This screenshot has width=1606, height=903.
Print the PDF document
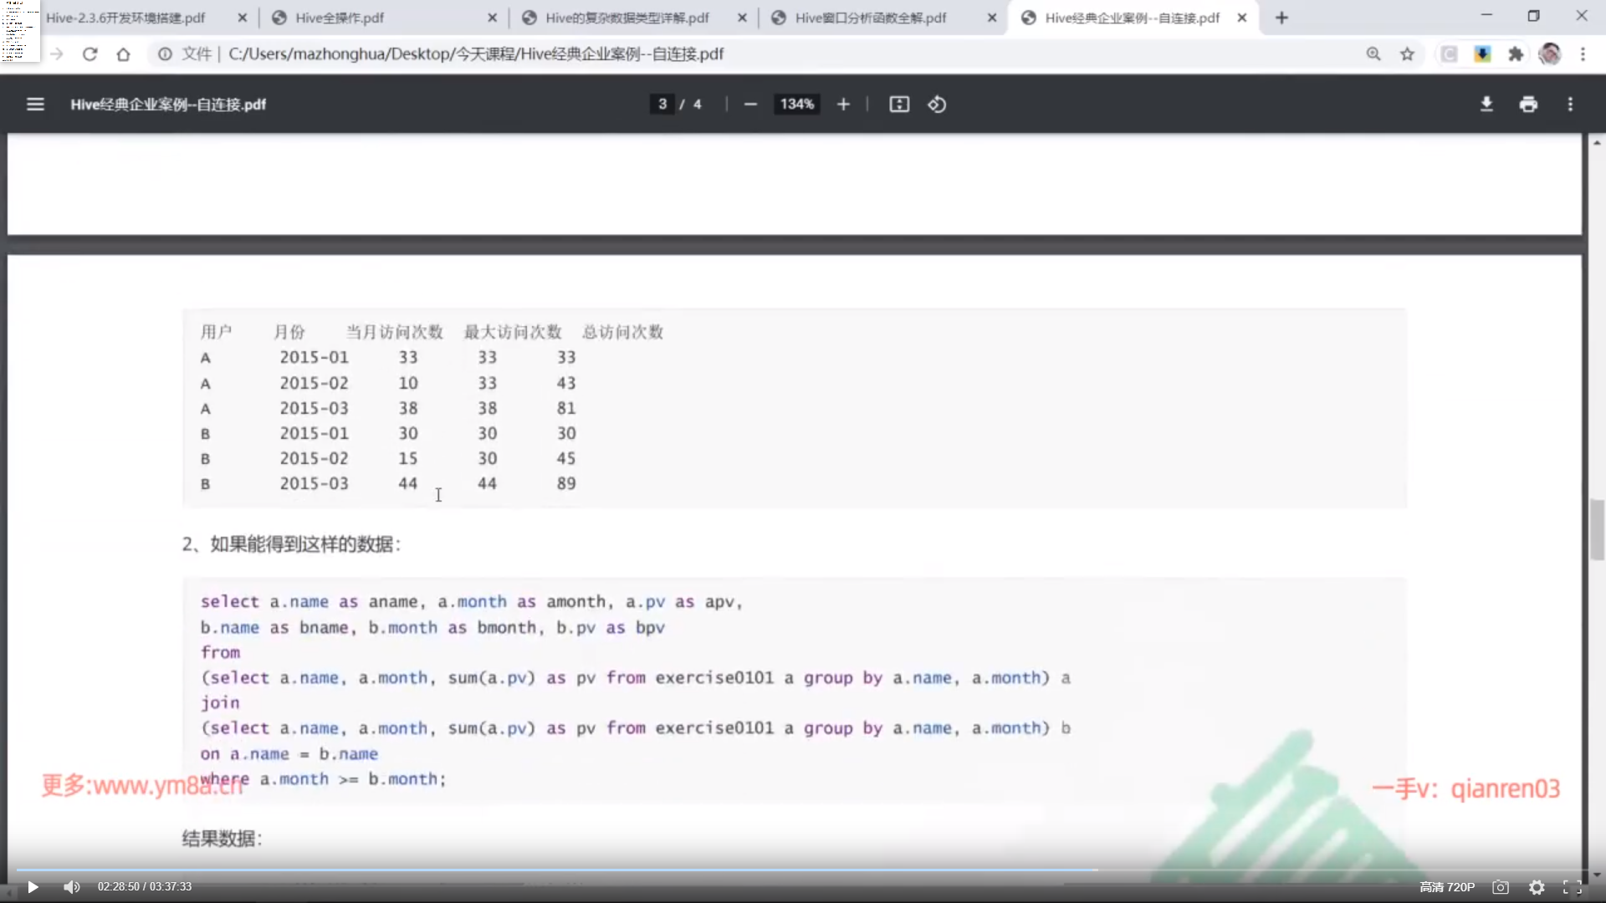[1528, 105]
